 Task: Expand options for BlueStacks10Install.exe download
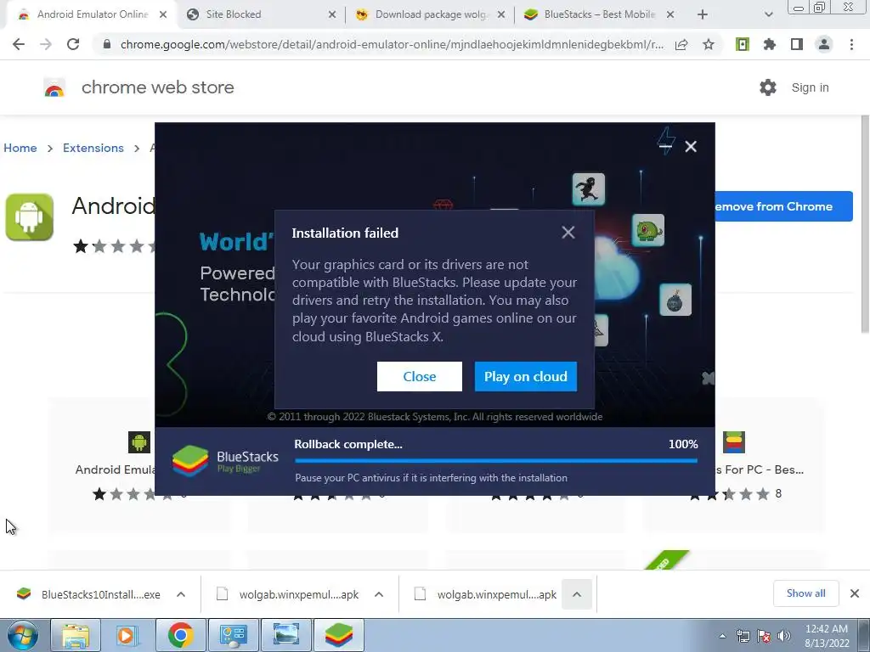(181, 594)
